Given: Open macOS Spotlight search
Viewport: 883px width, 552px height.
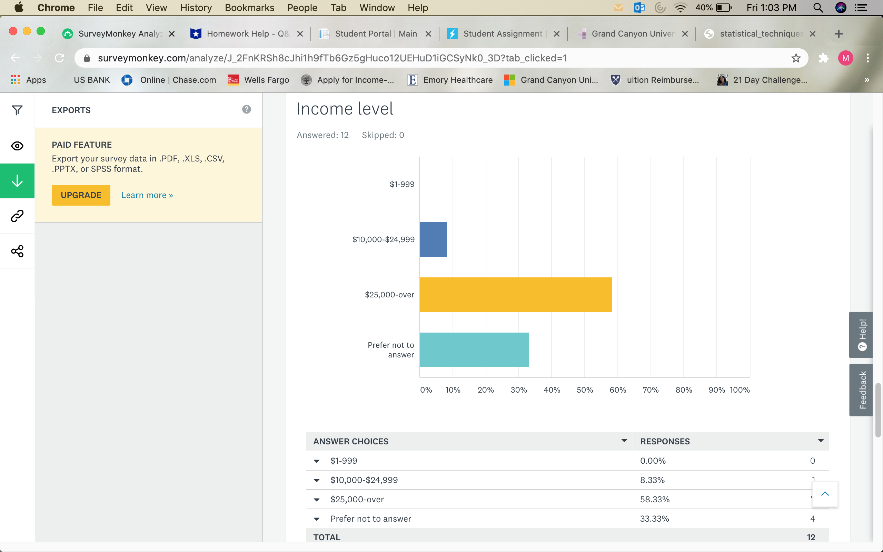Looking at the screenshot, I should (x=818, y=8).
